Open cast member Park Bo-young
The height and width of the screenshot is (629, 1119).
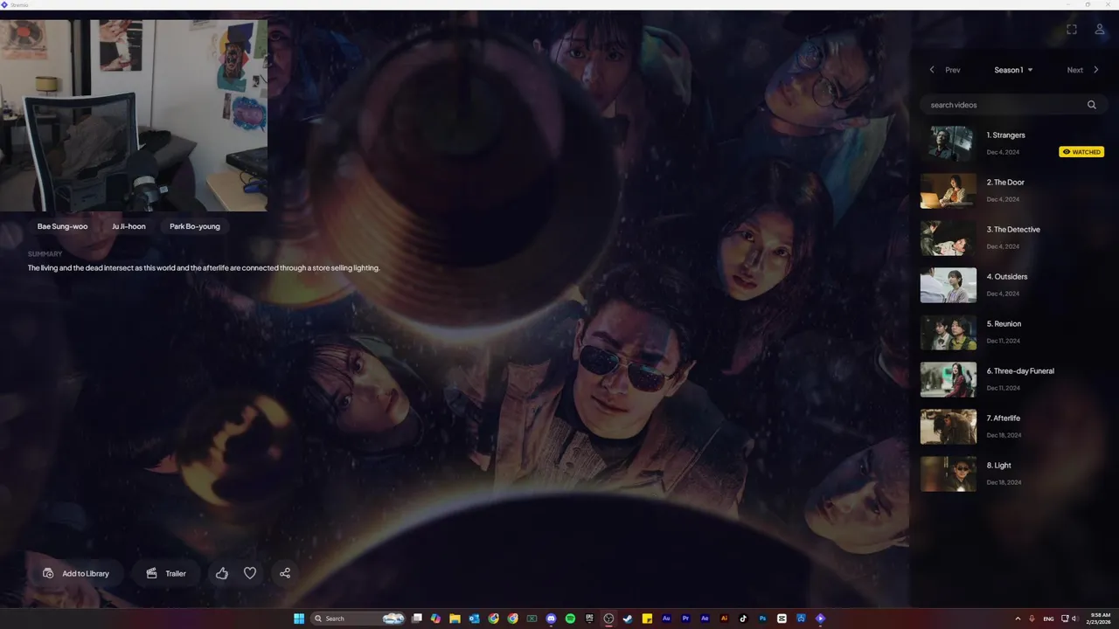(195, 226)
